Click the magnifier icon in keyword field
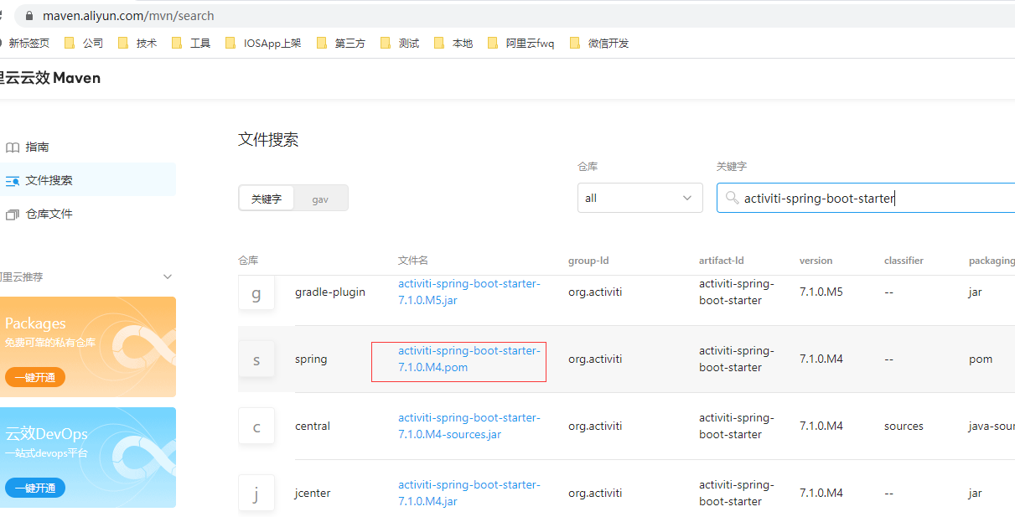Image resolution: width=1015 pixels, height=517 pixels. [732, 198]
